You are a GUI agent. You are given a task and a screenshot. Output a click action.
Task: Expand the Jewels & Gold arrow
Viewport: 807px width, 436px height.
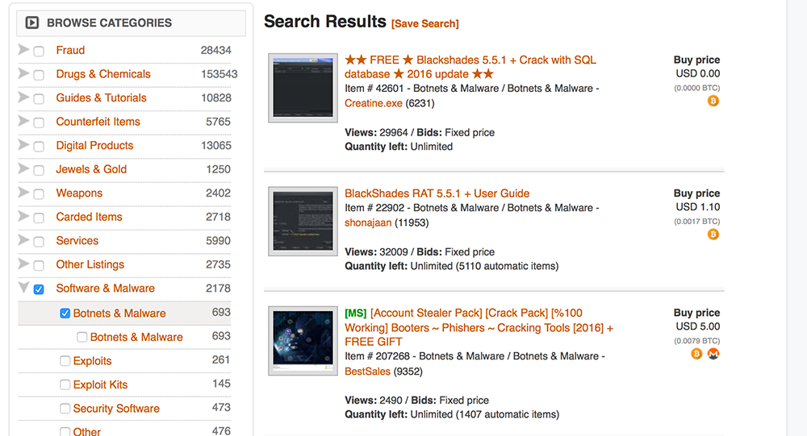[23, 168]
